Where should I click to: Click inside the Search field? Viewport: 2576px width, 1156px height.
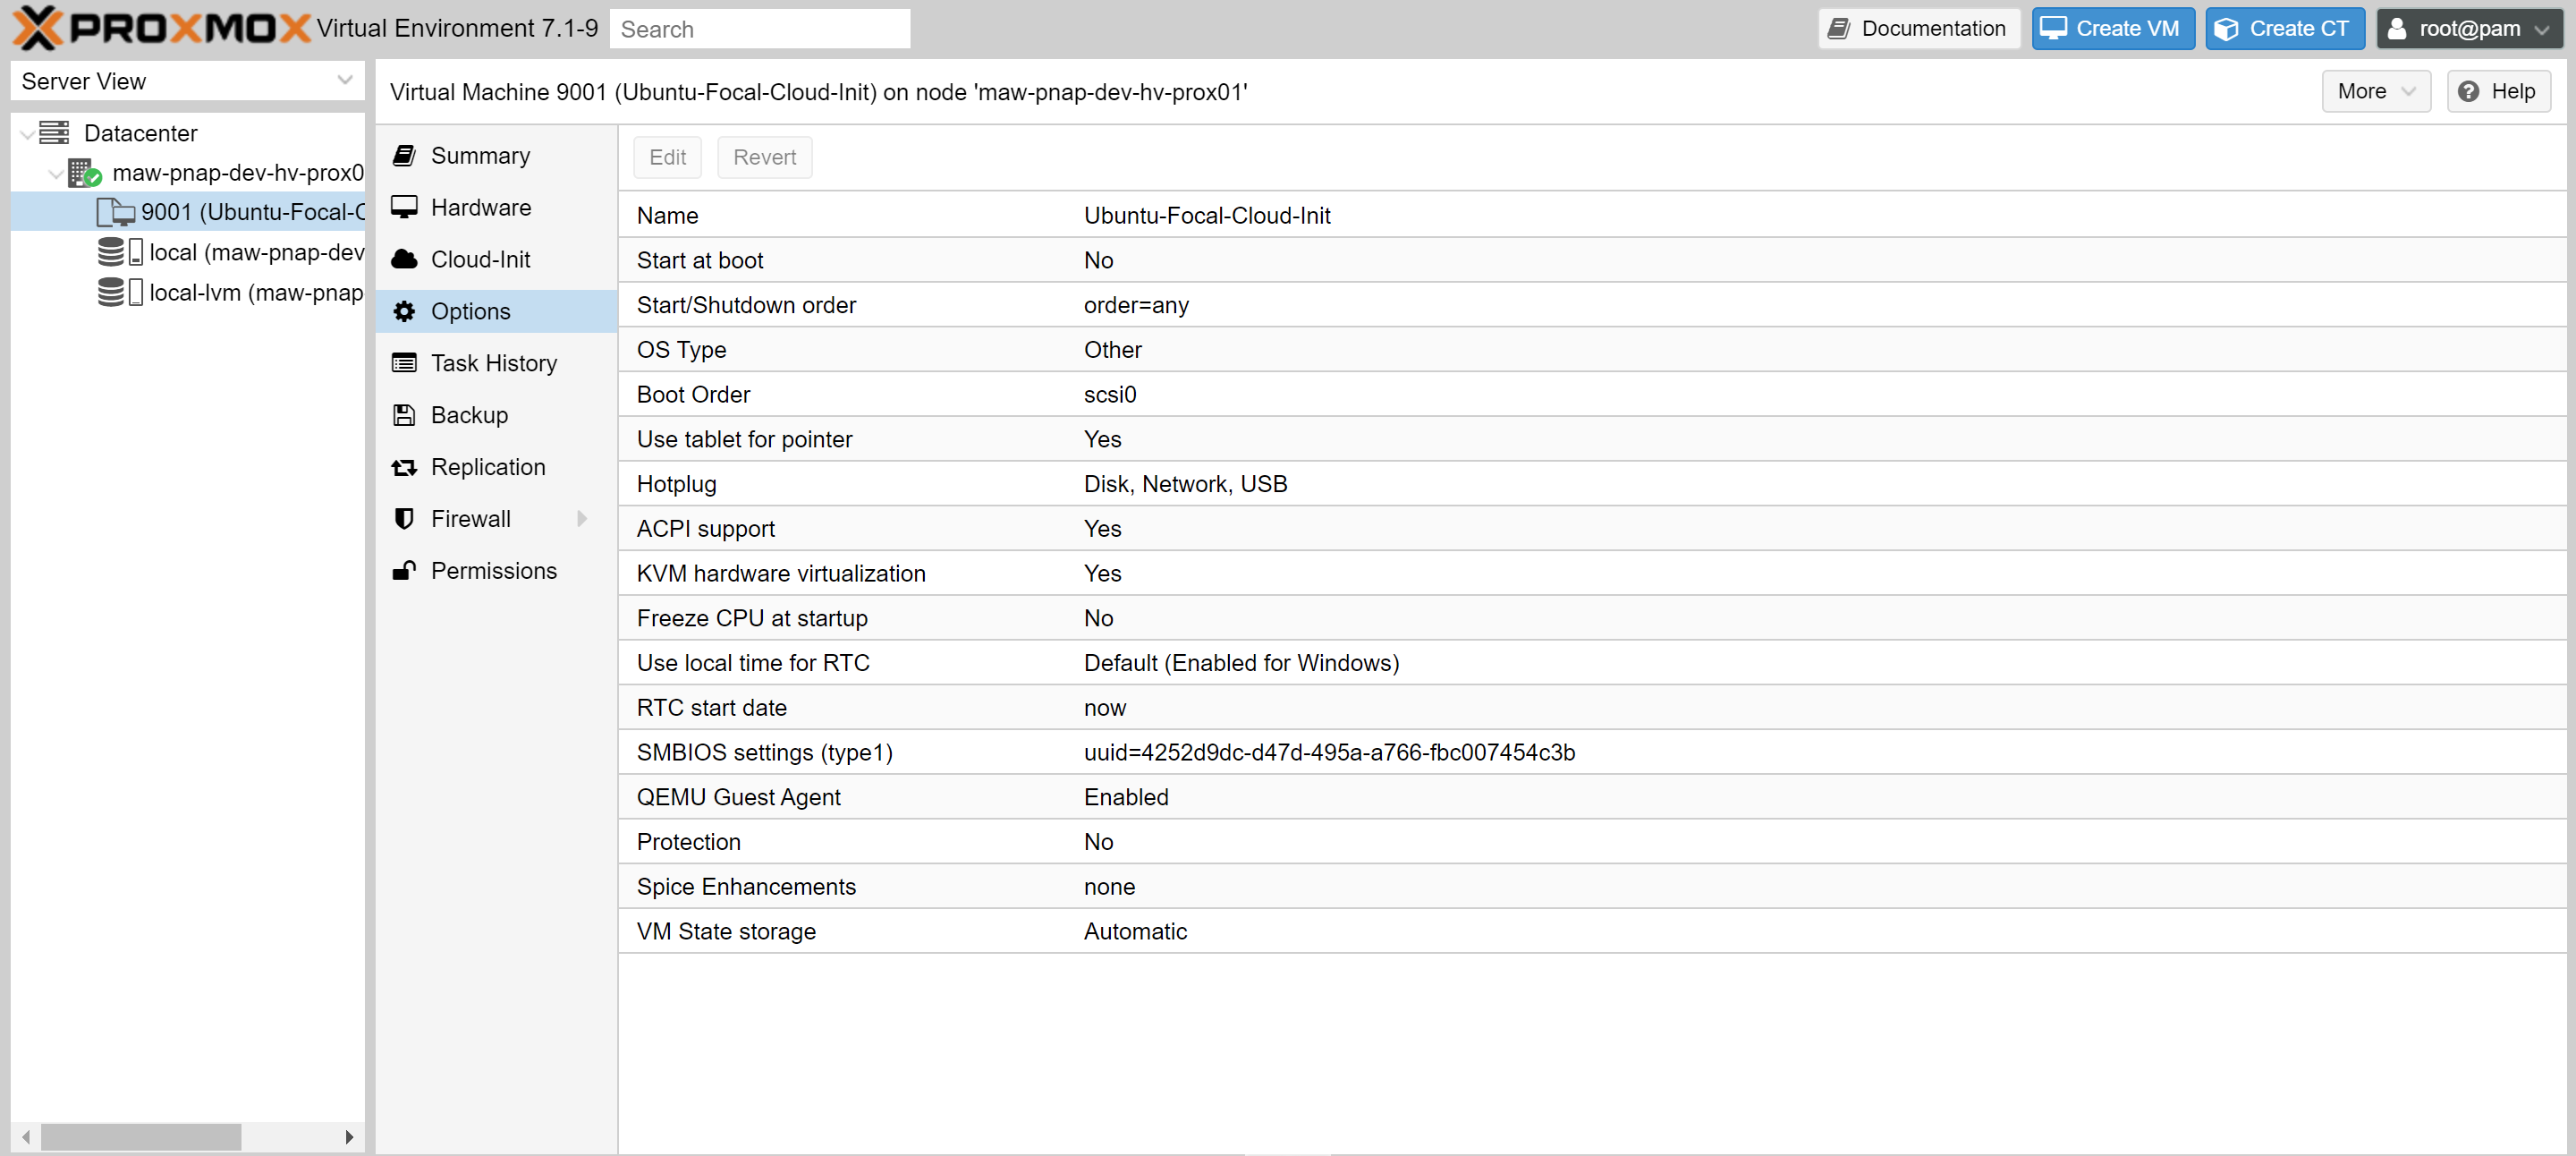759,29
